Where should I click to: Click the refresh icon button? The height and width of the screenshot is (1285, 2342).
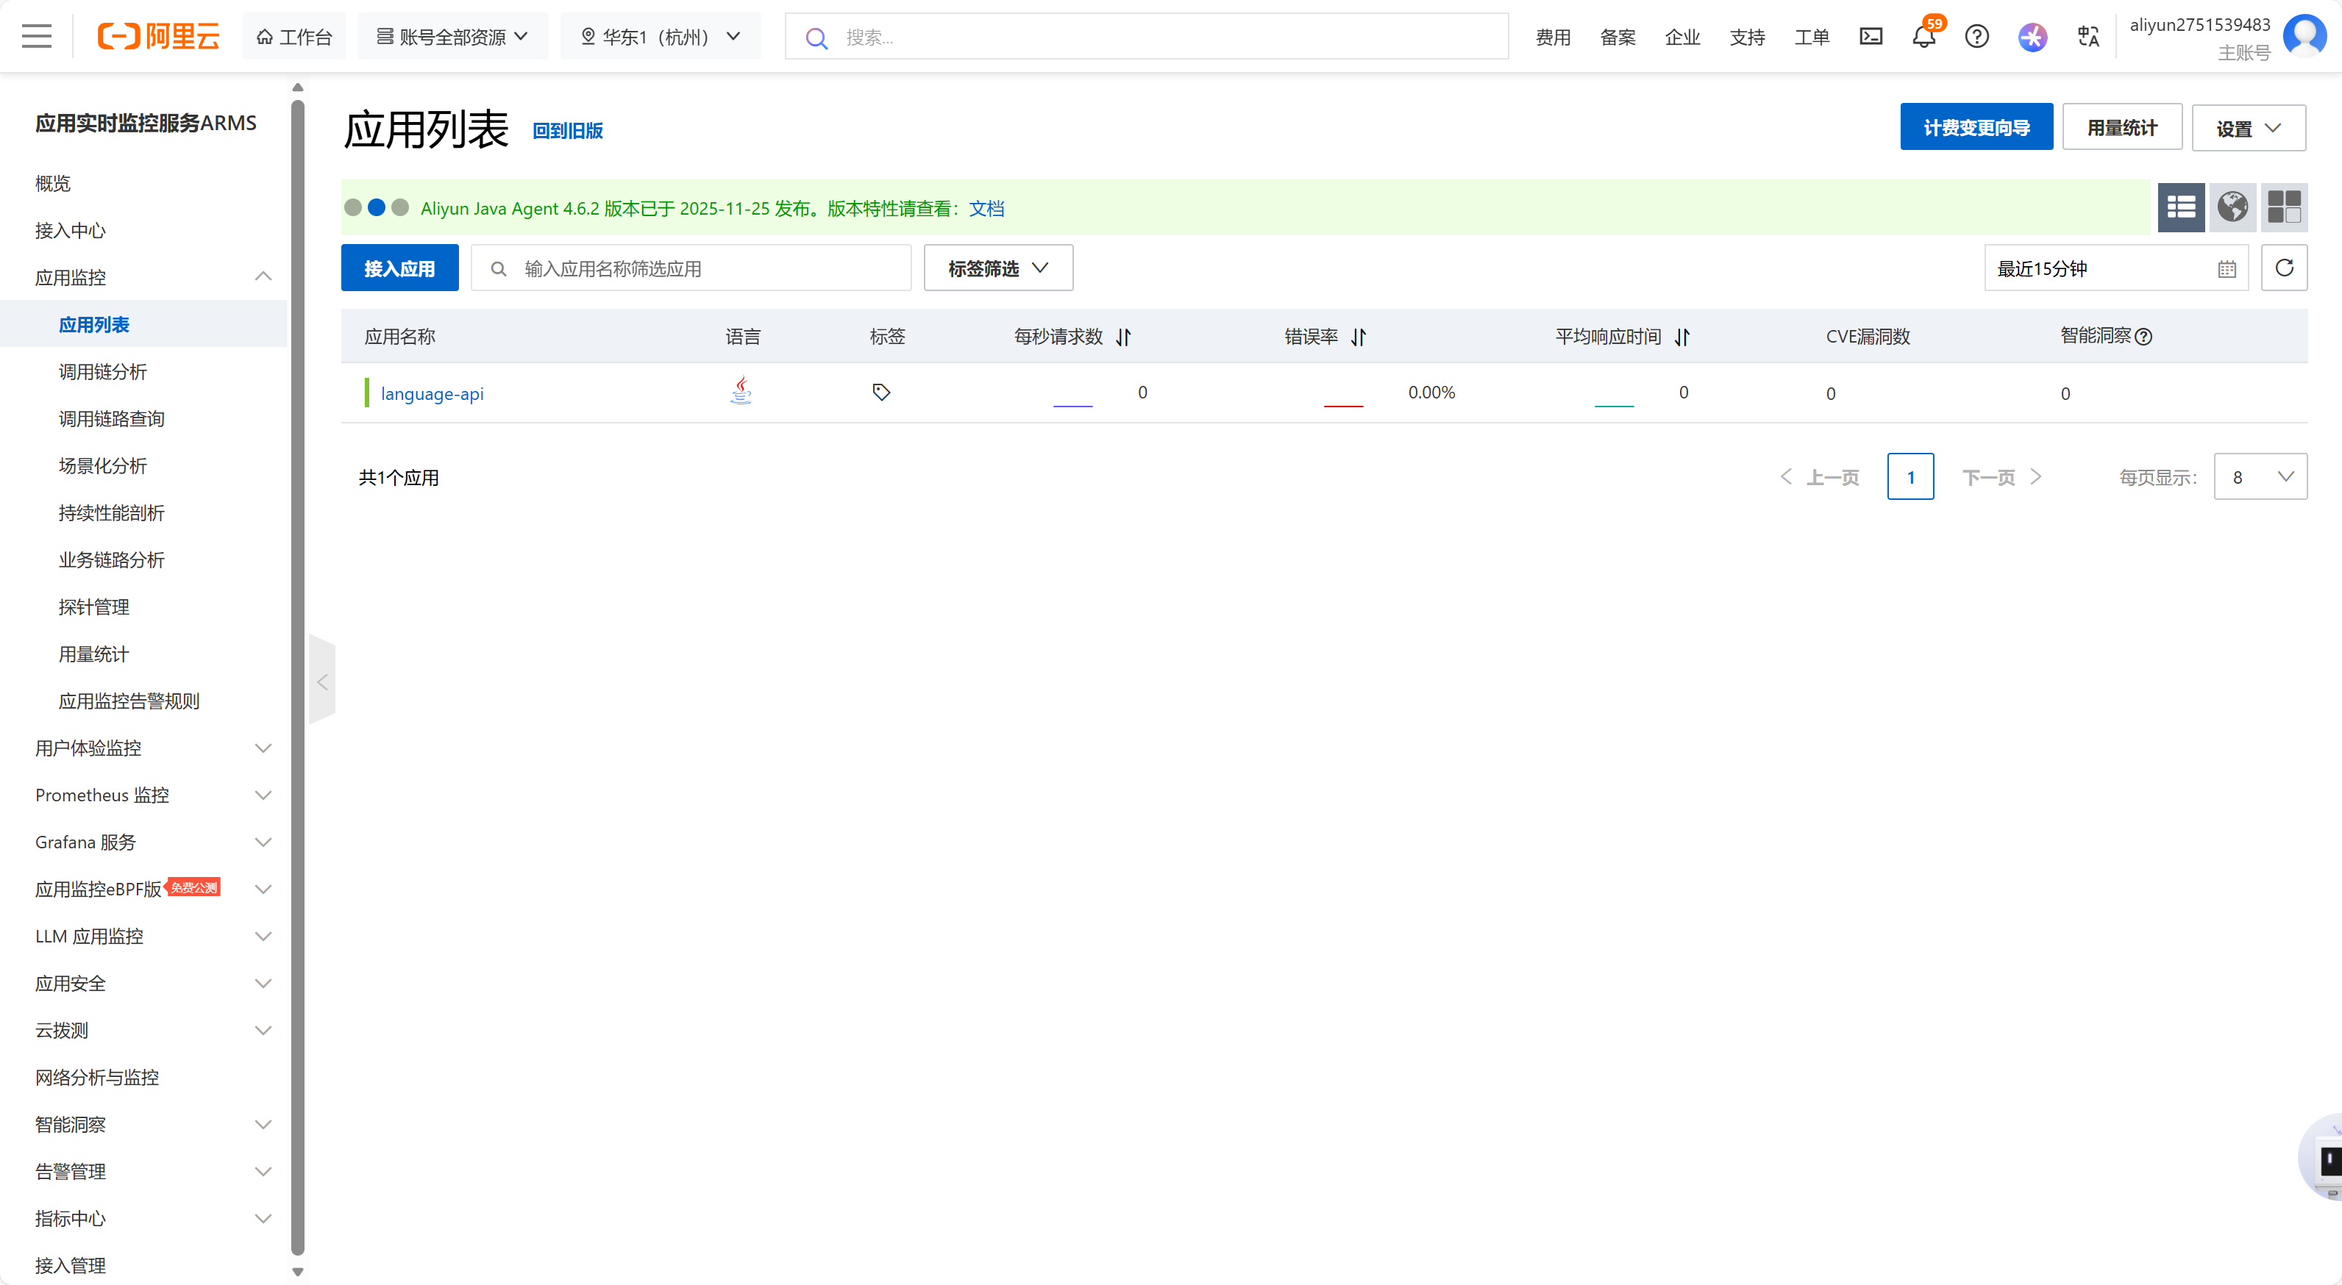2283,268
